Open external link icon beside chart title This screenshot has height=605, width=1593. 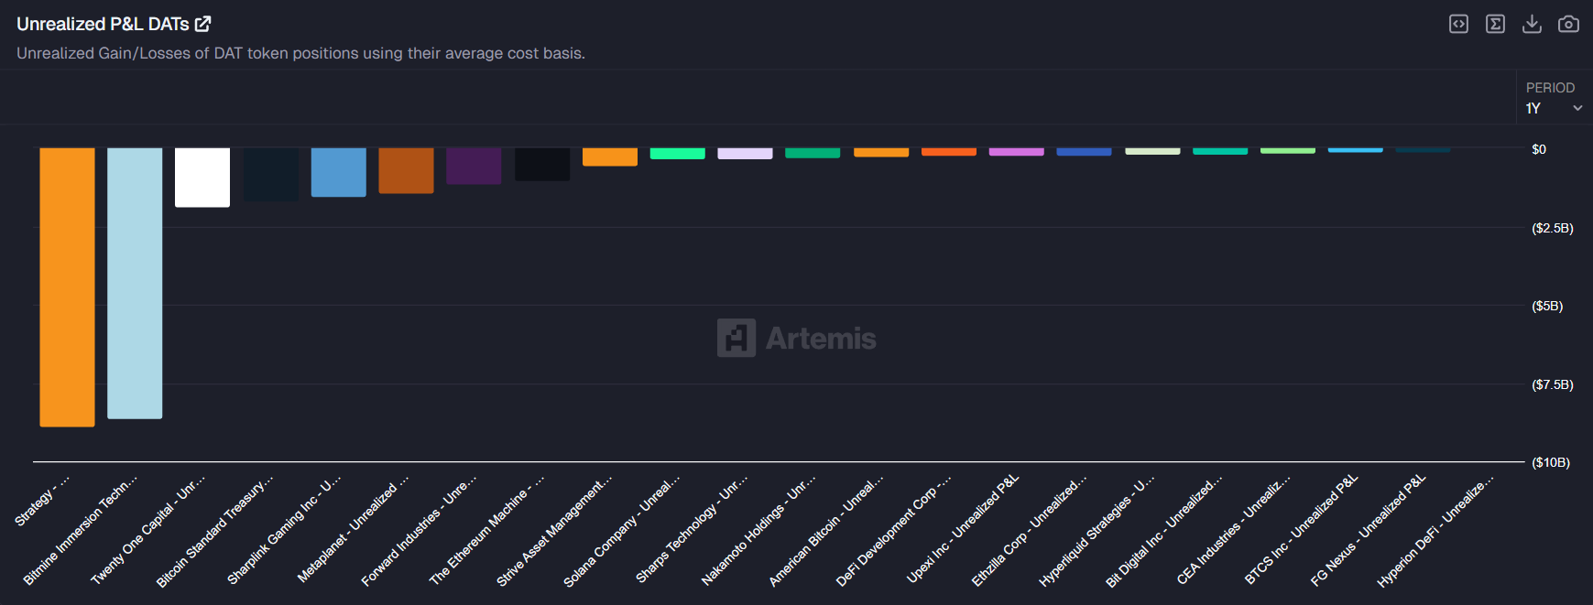203,24
